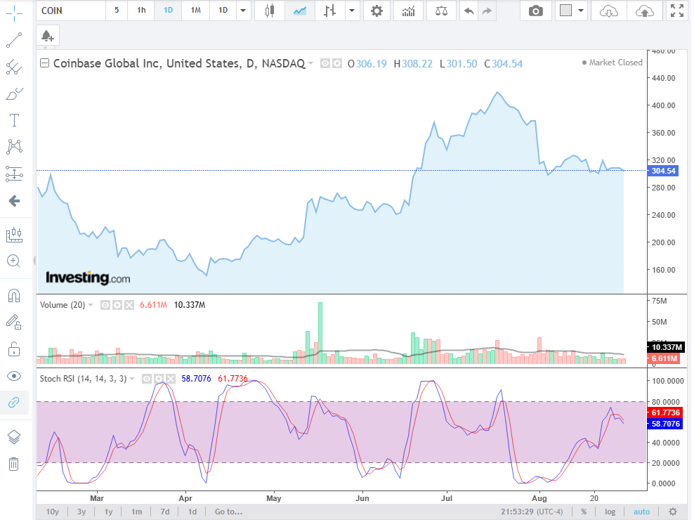Select the pitchfork drawing tool
This screenshot has width=694, height=520.
coord(14,67)
